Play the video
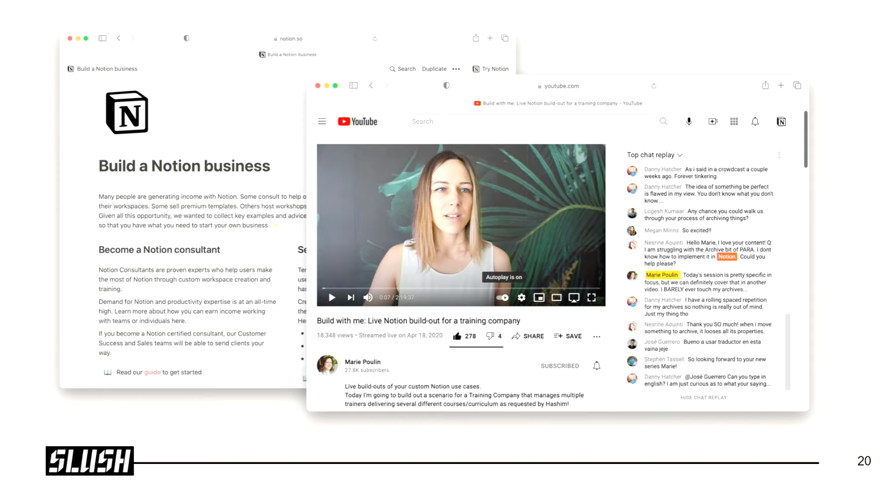The height and width of the screenshot is (486, 886). [x=332, y=298]
